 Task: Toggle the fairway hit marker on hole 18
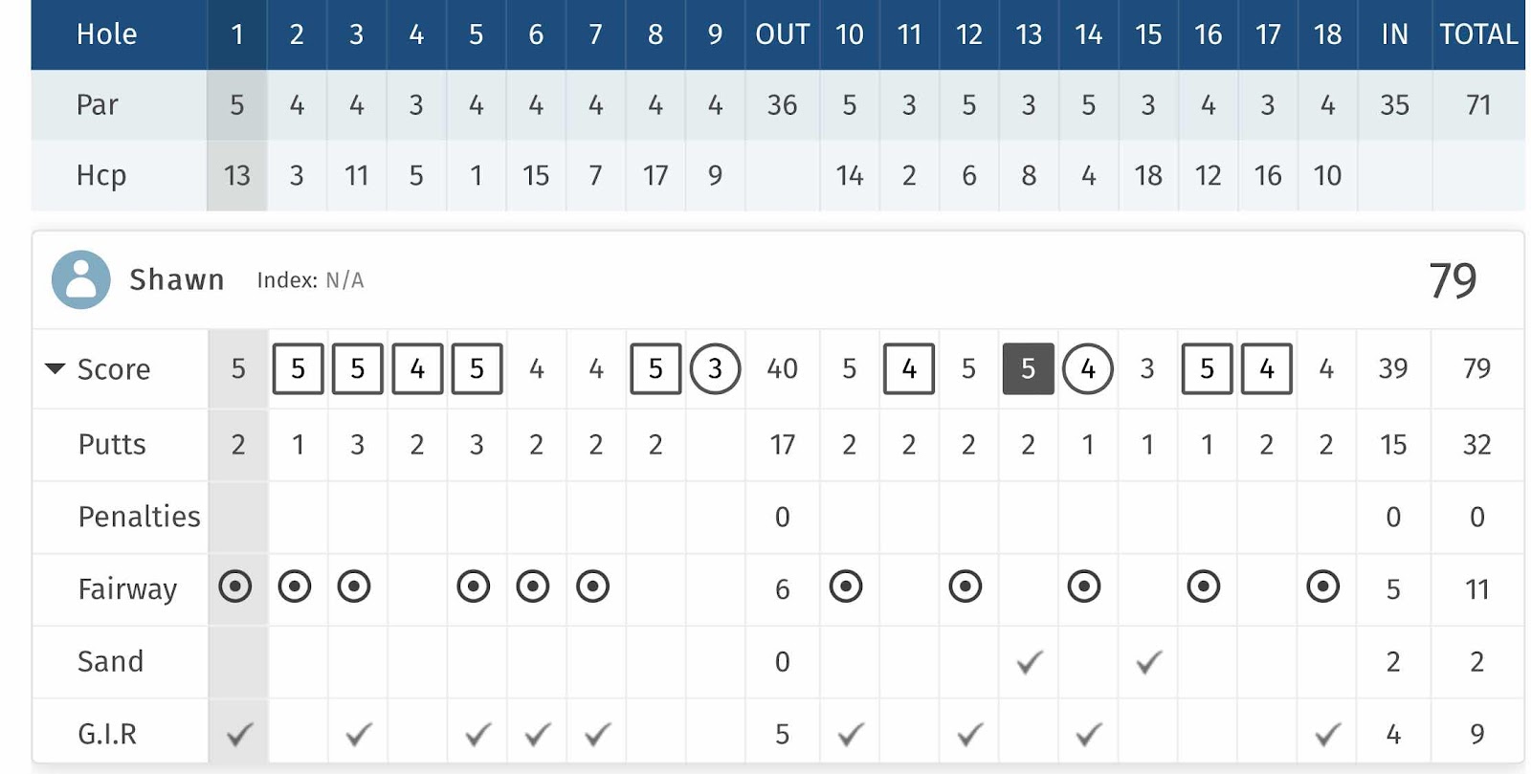point(1323,586)
